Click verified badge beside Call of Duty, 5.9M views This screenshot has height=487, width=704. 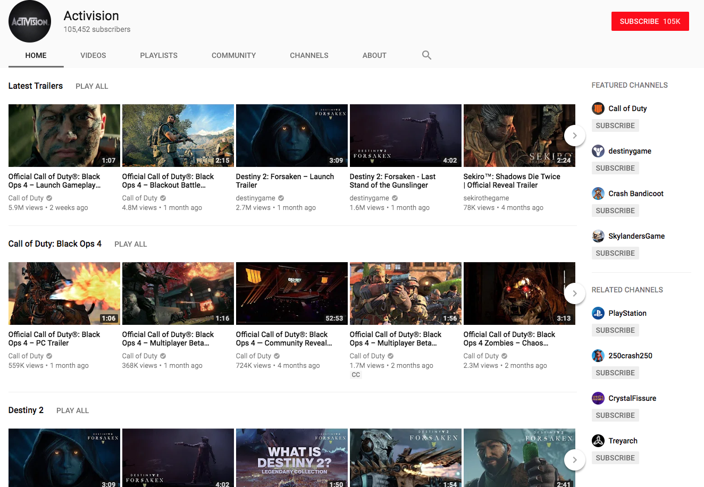(x=49, y=198)
